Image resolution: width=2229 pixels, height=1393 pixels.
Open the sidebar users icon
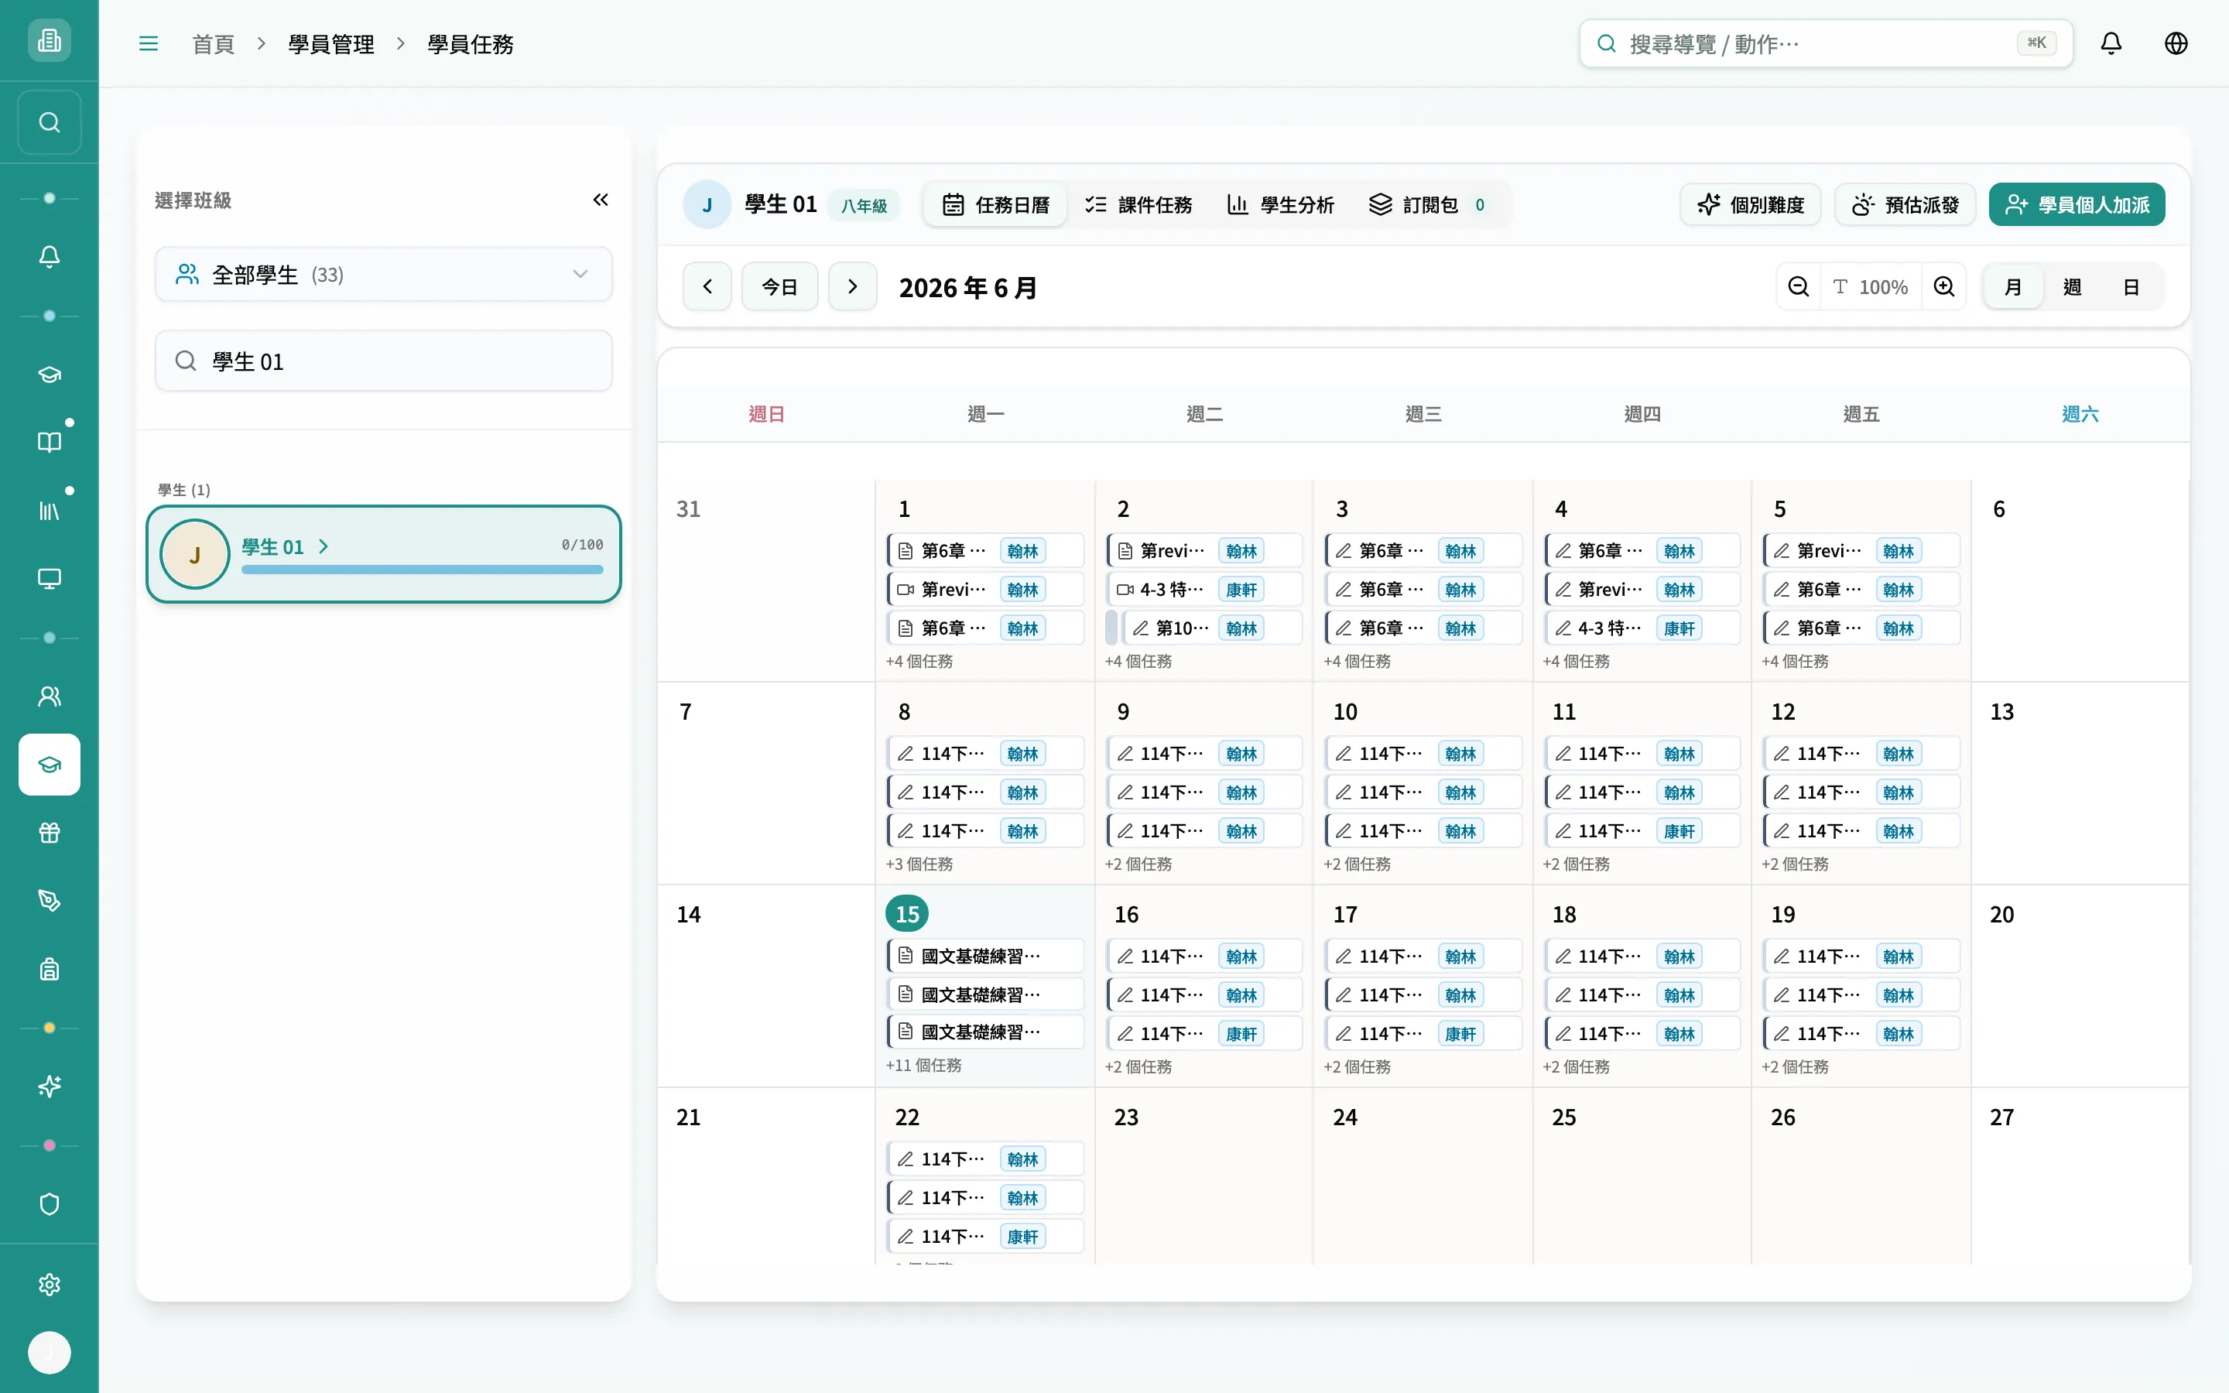pos(50,696)
